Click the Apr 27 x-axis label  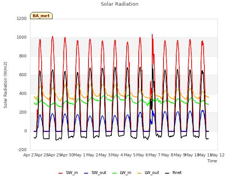[x=30, y=155]
